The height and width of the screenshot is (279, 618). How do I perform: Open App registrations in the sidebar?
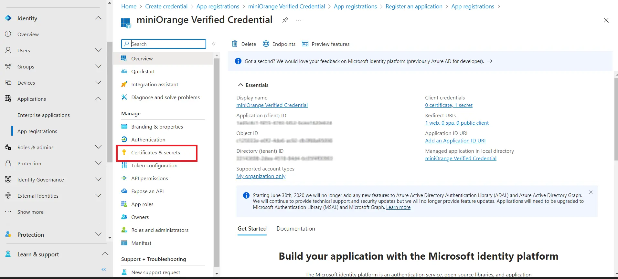[37, 131]
